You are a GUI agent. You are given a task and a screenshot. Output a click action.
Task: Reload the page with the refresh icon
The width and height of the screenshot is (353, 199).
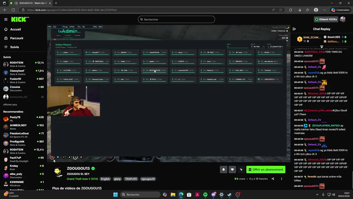[13, 10]
